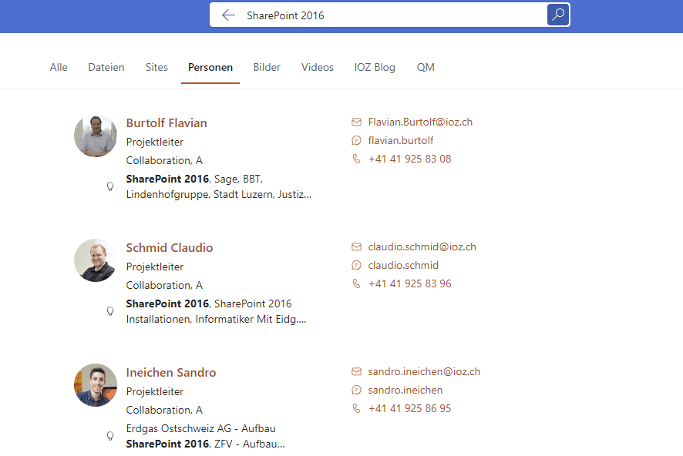Click the chat icon next to sandro.ineichen

(356, 390)
